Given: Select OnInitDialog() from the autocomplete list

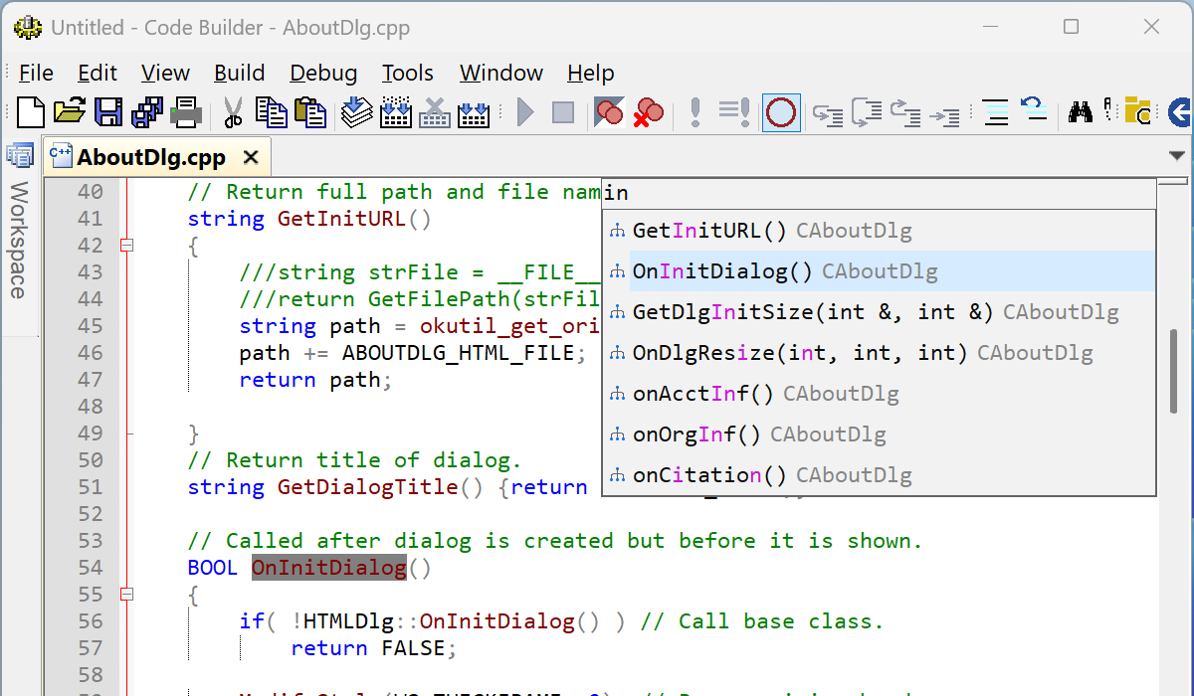Looking at the screenshot, I should [721, 271].
